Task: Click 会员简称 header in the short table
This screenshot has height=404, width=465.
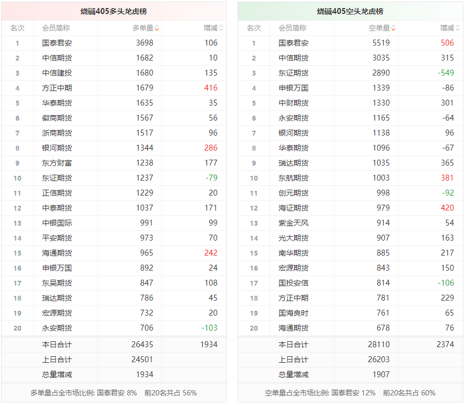Action: coord(292,28)
